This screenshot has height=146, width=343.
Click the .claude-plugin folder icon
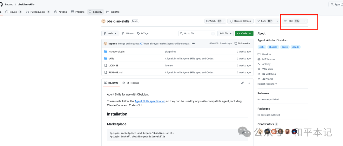[x=106, y=52]
